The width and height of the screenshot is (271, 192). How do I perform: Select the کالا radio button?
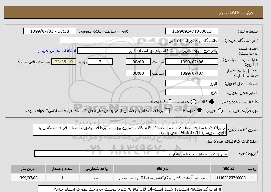[x=212, y=102]
